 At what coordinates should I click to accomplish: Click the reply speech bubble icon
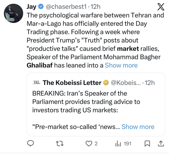31,144
